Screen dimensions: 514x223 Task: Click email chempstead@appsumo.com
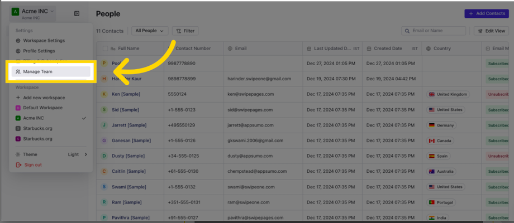[x=257, y=171]
